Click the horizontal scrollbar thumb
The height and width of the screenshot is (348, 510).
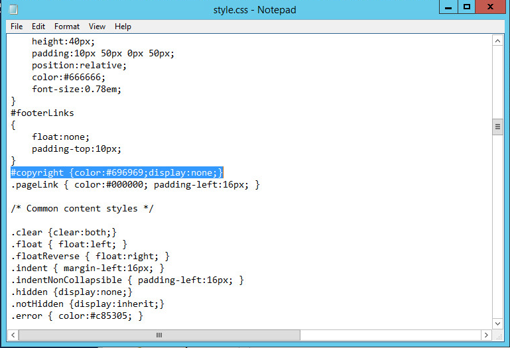[x=159, y=335]
